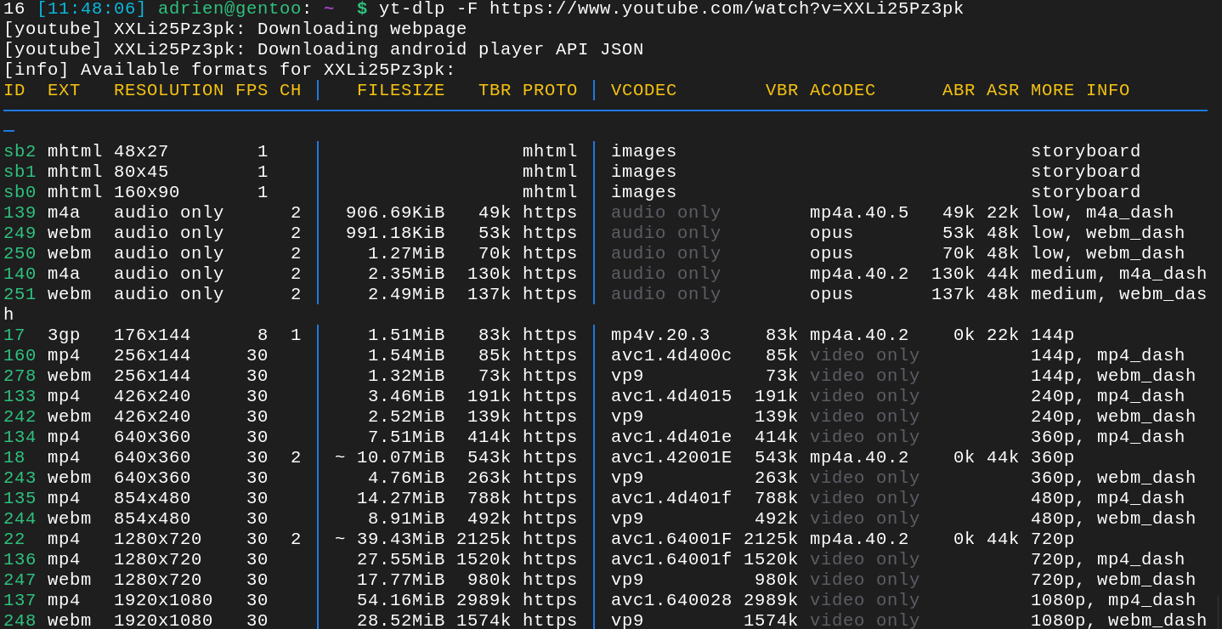Click format ID 242
Viewport: 1222px width, 629px height.
point(20,416)
